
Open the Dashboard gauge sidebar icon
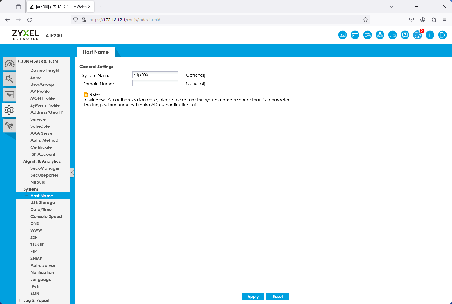[9, 64]
